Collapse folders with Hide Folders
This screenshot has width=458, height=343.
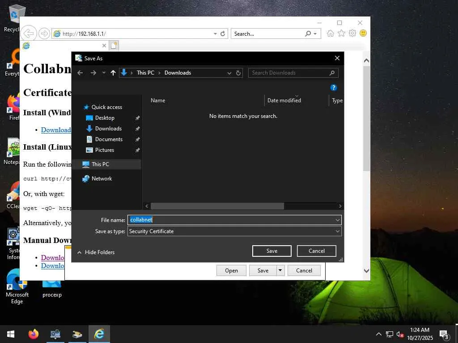tap(96, 252)
